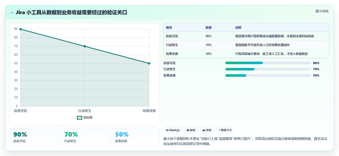Click the description starting 假设部分用户受权限
339x156 pixels.
tap(274, 36)
